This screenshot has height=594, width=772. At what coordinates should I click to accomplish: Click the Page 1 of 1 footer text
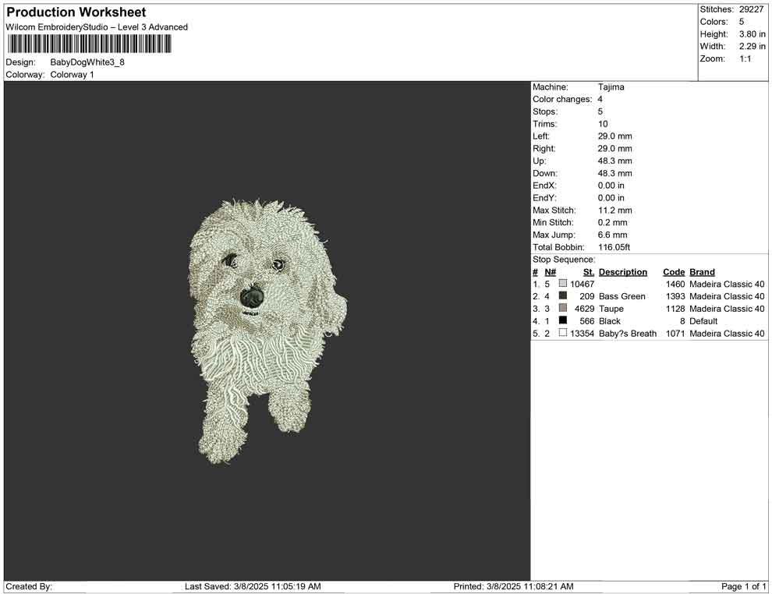[744, 586]
